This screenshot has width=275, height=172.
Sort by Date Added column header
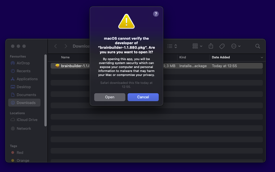[221, 57]
